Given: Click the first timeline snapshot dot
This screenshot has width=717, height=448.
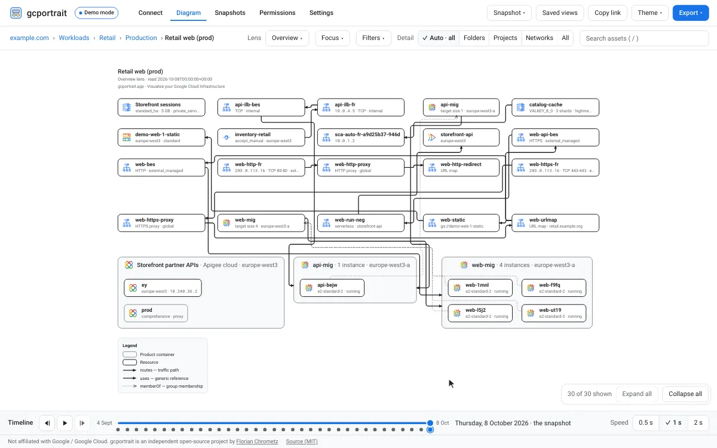Looking at the screenshot, I should (x=118, y=429).
